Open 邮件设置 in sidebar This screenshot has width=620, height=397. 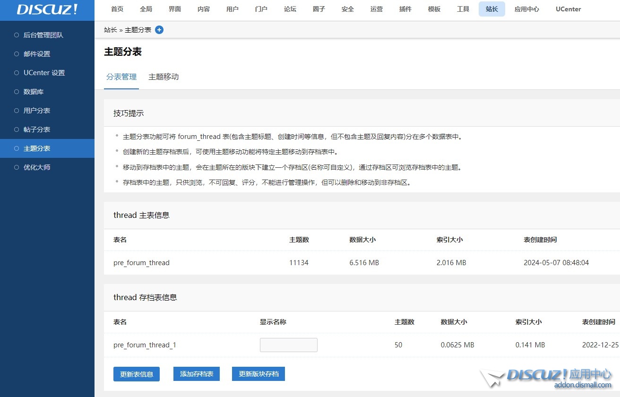[x=47, y=54]
